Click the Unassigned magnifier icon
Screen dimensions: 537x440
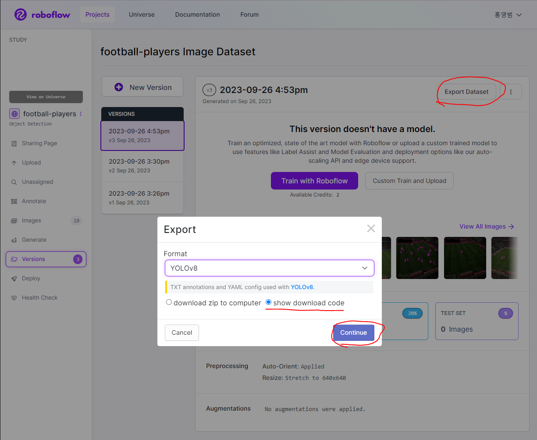[14, 182]
